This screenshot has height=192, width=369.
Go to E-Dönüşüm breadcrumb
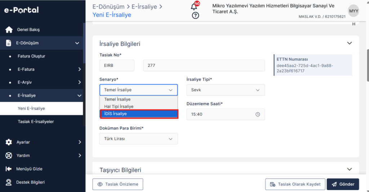108,6
